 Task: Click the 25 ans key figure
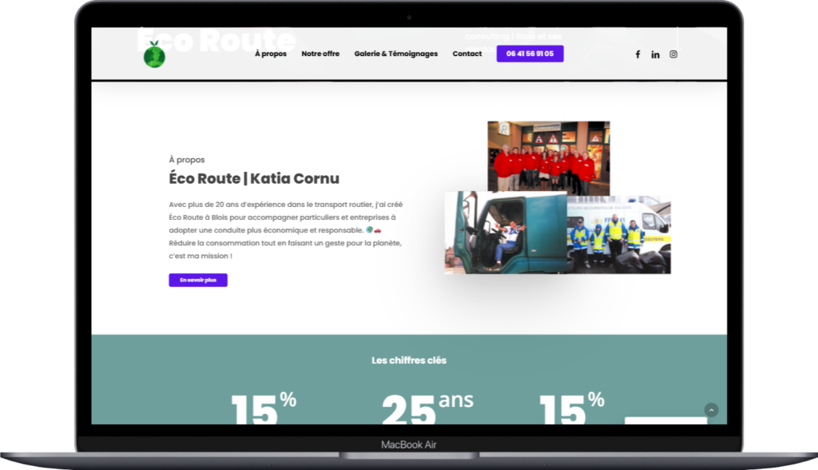427,408
